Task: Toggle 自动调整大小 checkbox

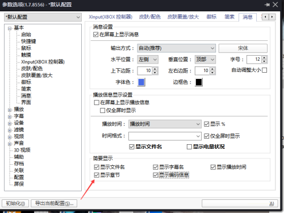Action: [x=265, y=70]
